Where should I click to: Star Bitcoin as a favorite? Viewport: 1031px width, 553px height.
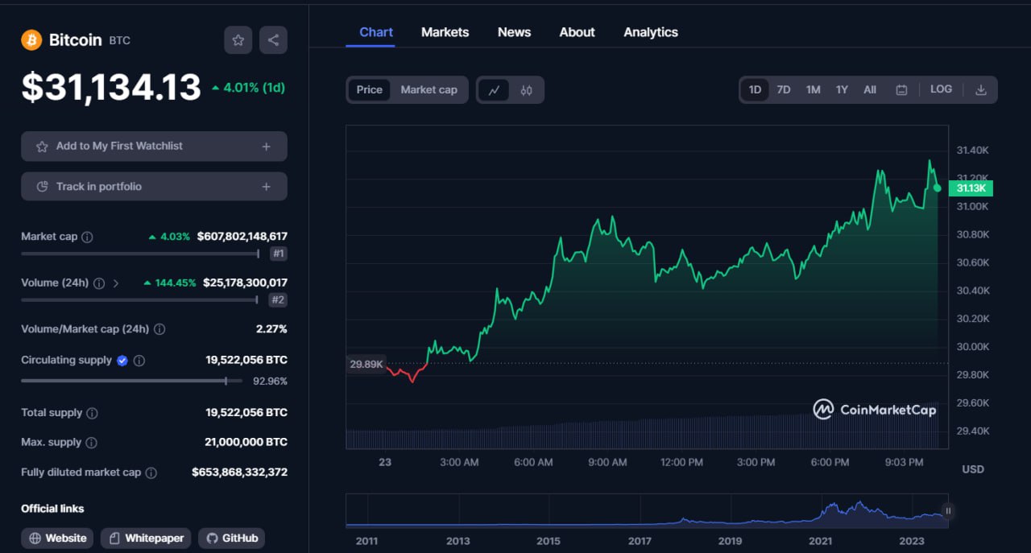[238, 40]
